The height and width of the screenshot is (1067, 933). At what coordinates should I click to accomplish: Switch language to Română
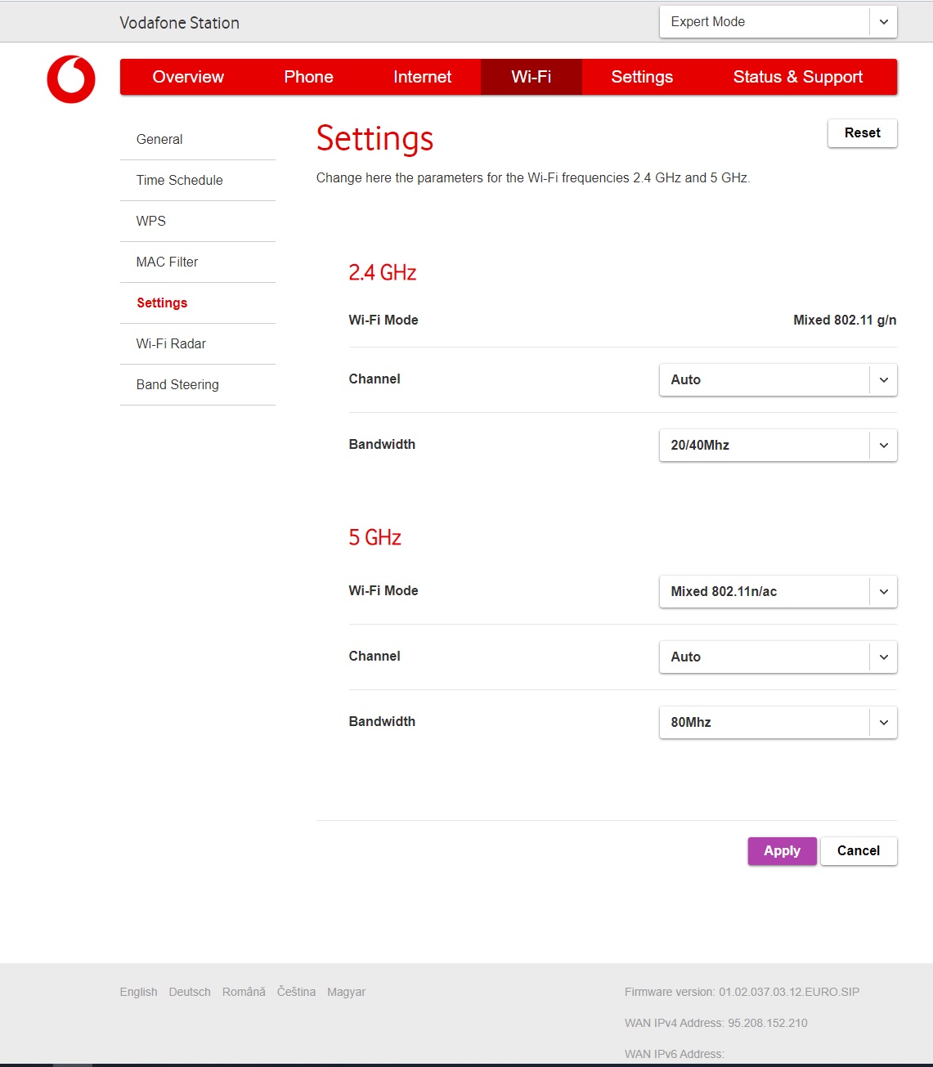click(x=244, y=992)
